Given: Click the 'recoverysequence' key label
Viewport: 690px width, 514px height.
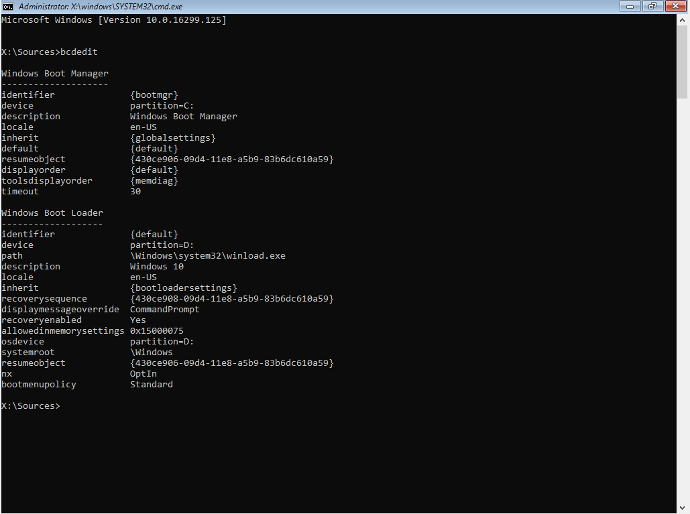Looking at the screenshot, I should (x=44, y=299).
